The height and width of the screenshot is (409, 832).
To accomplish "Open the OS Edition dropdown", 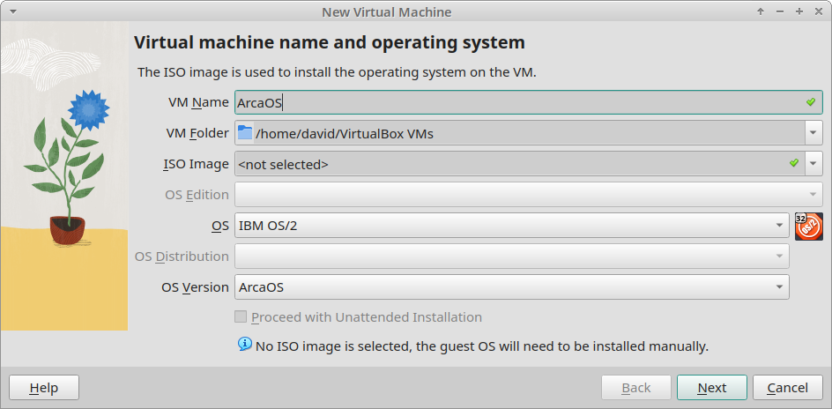I will pyautogui.click(x=529, y=195).
